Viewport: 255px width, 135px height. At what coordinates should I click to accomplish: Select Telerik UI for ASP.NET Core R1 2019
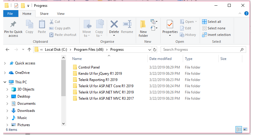pyautogui.click(x=106, y=86)
